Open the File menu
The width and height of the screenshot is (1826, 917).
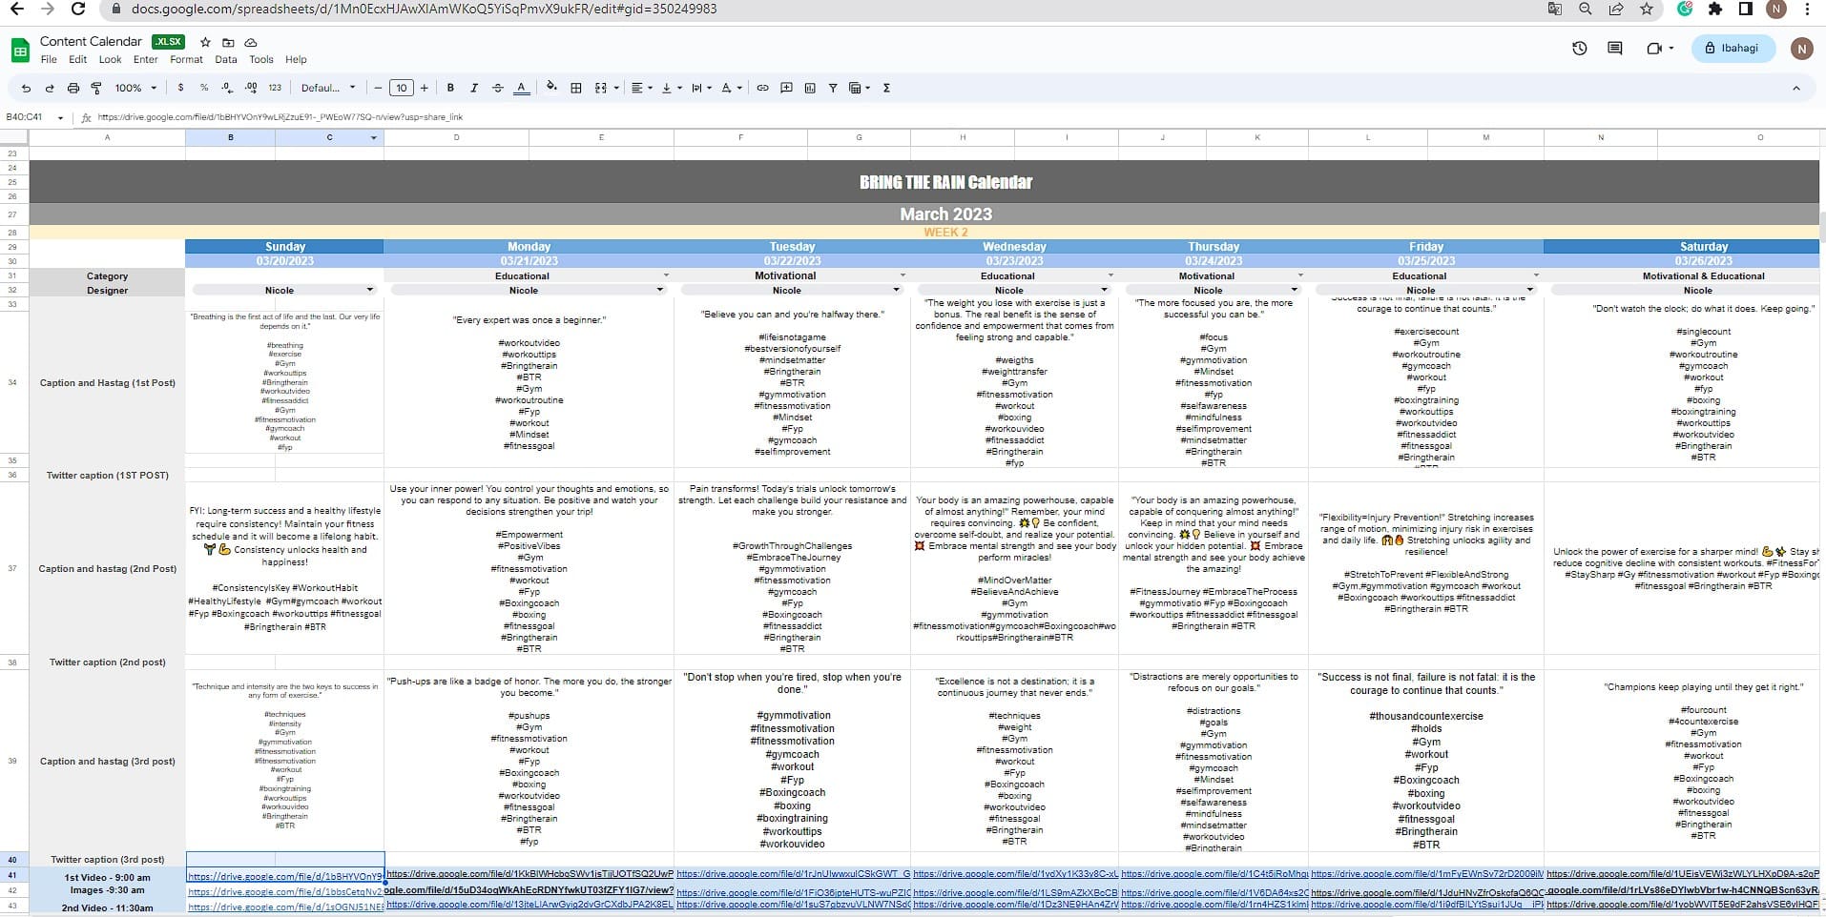pos(49,59)
